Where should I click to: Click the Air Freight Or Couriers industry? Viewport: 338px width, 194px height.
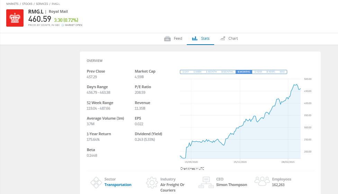(x=172, y=187)
